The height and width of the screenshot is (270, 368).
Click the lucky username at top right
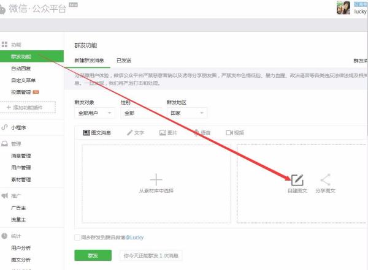tap(360, 12)
